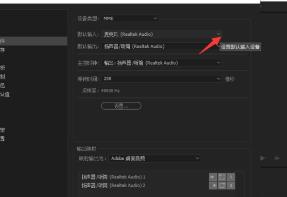Click Play button in background monitor panel
Viewport: 287px width, 197px height.
pos(263,158)
